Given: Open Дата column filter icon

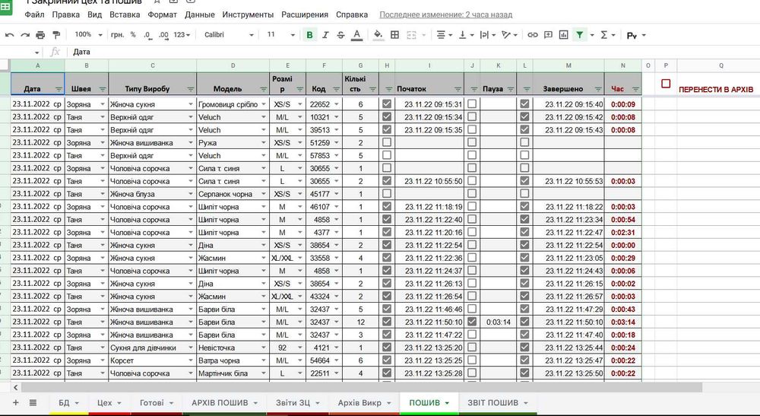Looking at the screenshot, I should click(x=59, y=89).
